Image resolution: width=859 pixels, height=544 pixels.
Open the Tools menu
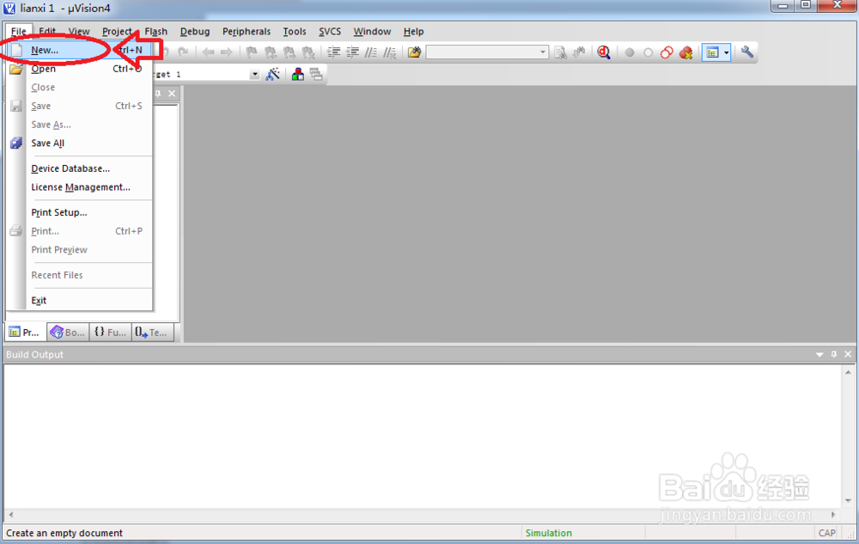pyautogui.click(x=294, y=31)
